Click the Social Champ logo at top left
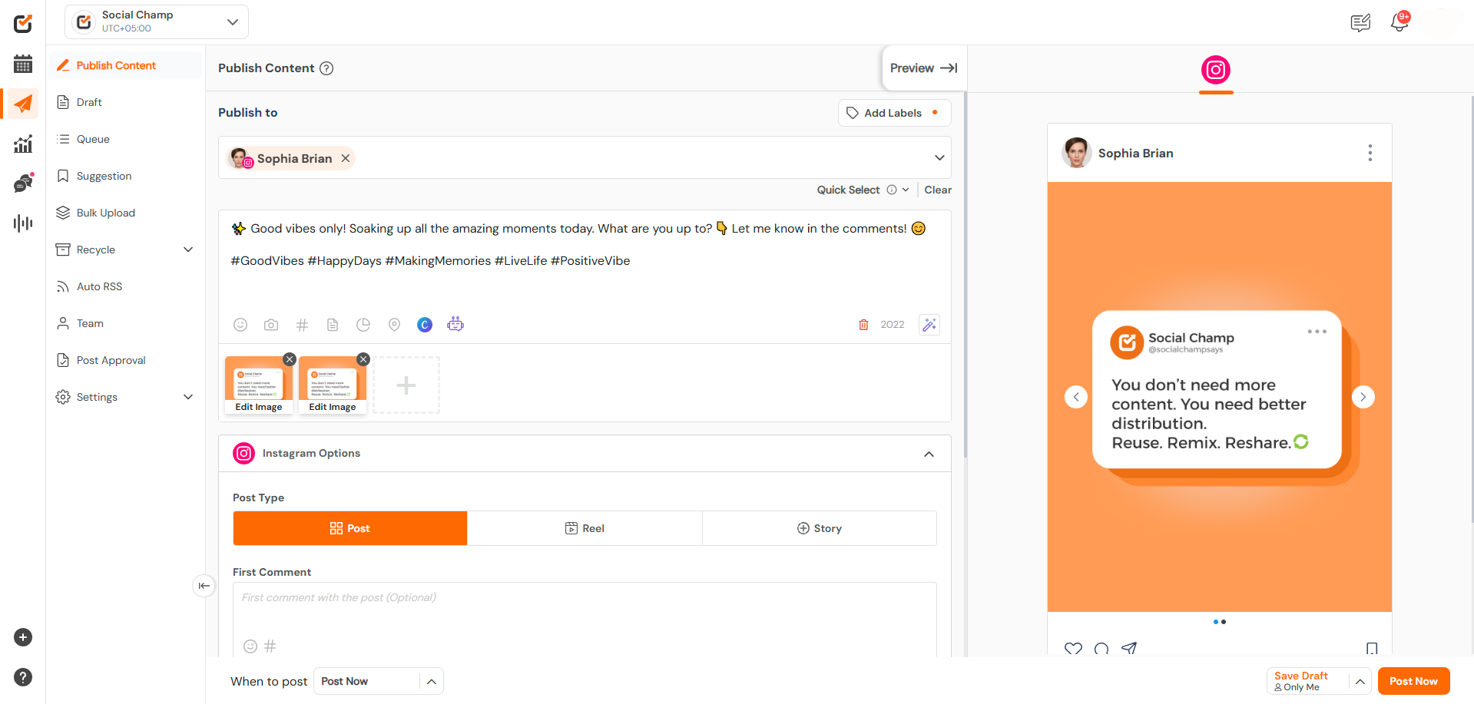Screen dimensions: 1474x704 coord(23,23)
